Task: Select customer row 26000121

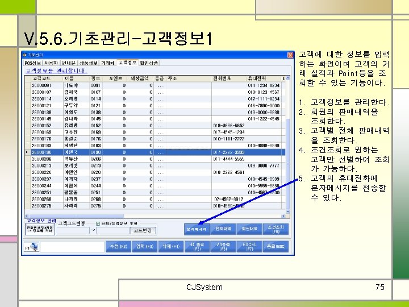Action: click(156, 106)
